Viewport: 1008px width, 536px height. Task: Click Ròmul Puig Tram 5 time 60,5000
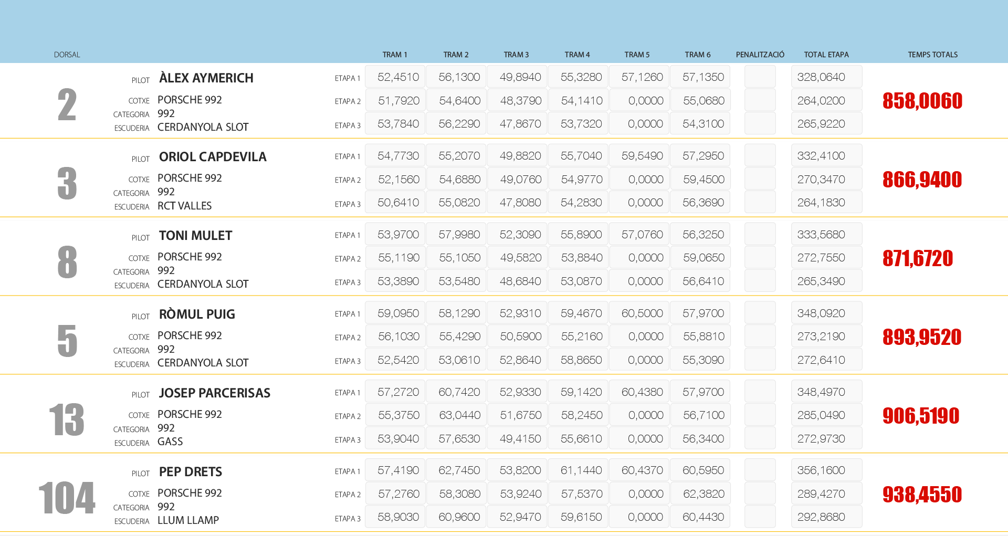click(642, 313)
